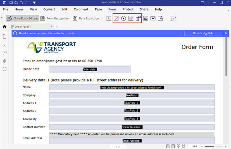Open the attachments panel
231x149 pixels.
tap(5, 61)
